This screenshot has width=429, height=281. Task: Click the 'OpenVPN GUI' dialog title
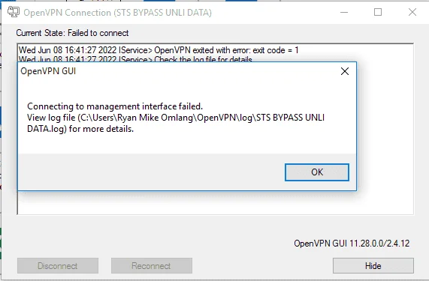[48, 71]
